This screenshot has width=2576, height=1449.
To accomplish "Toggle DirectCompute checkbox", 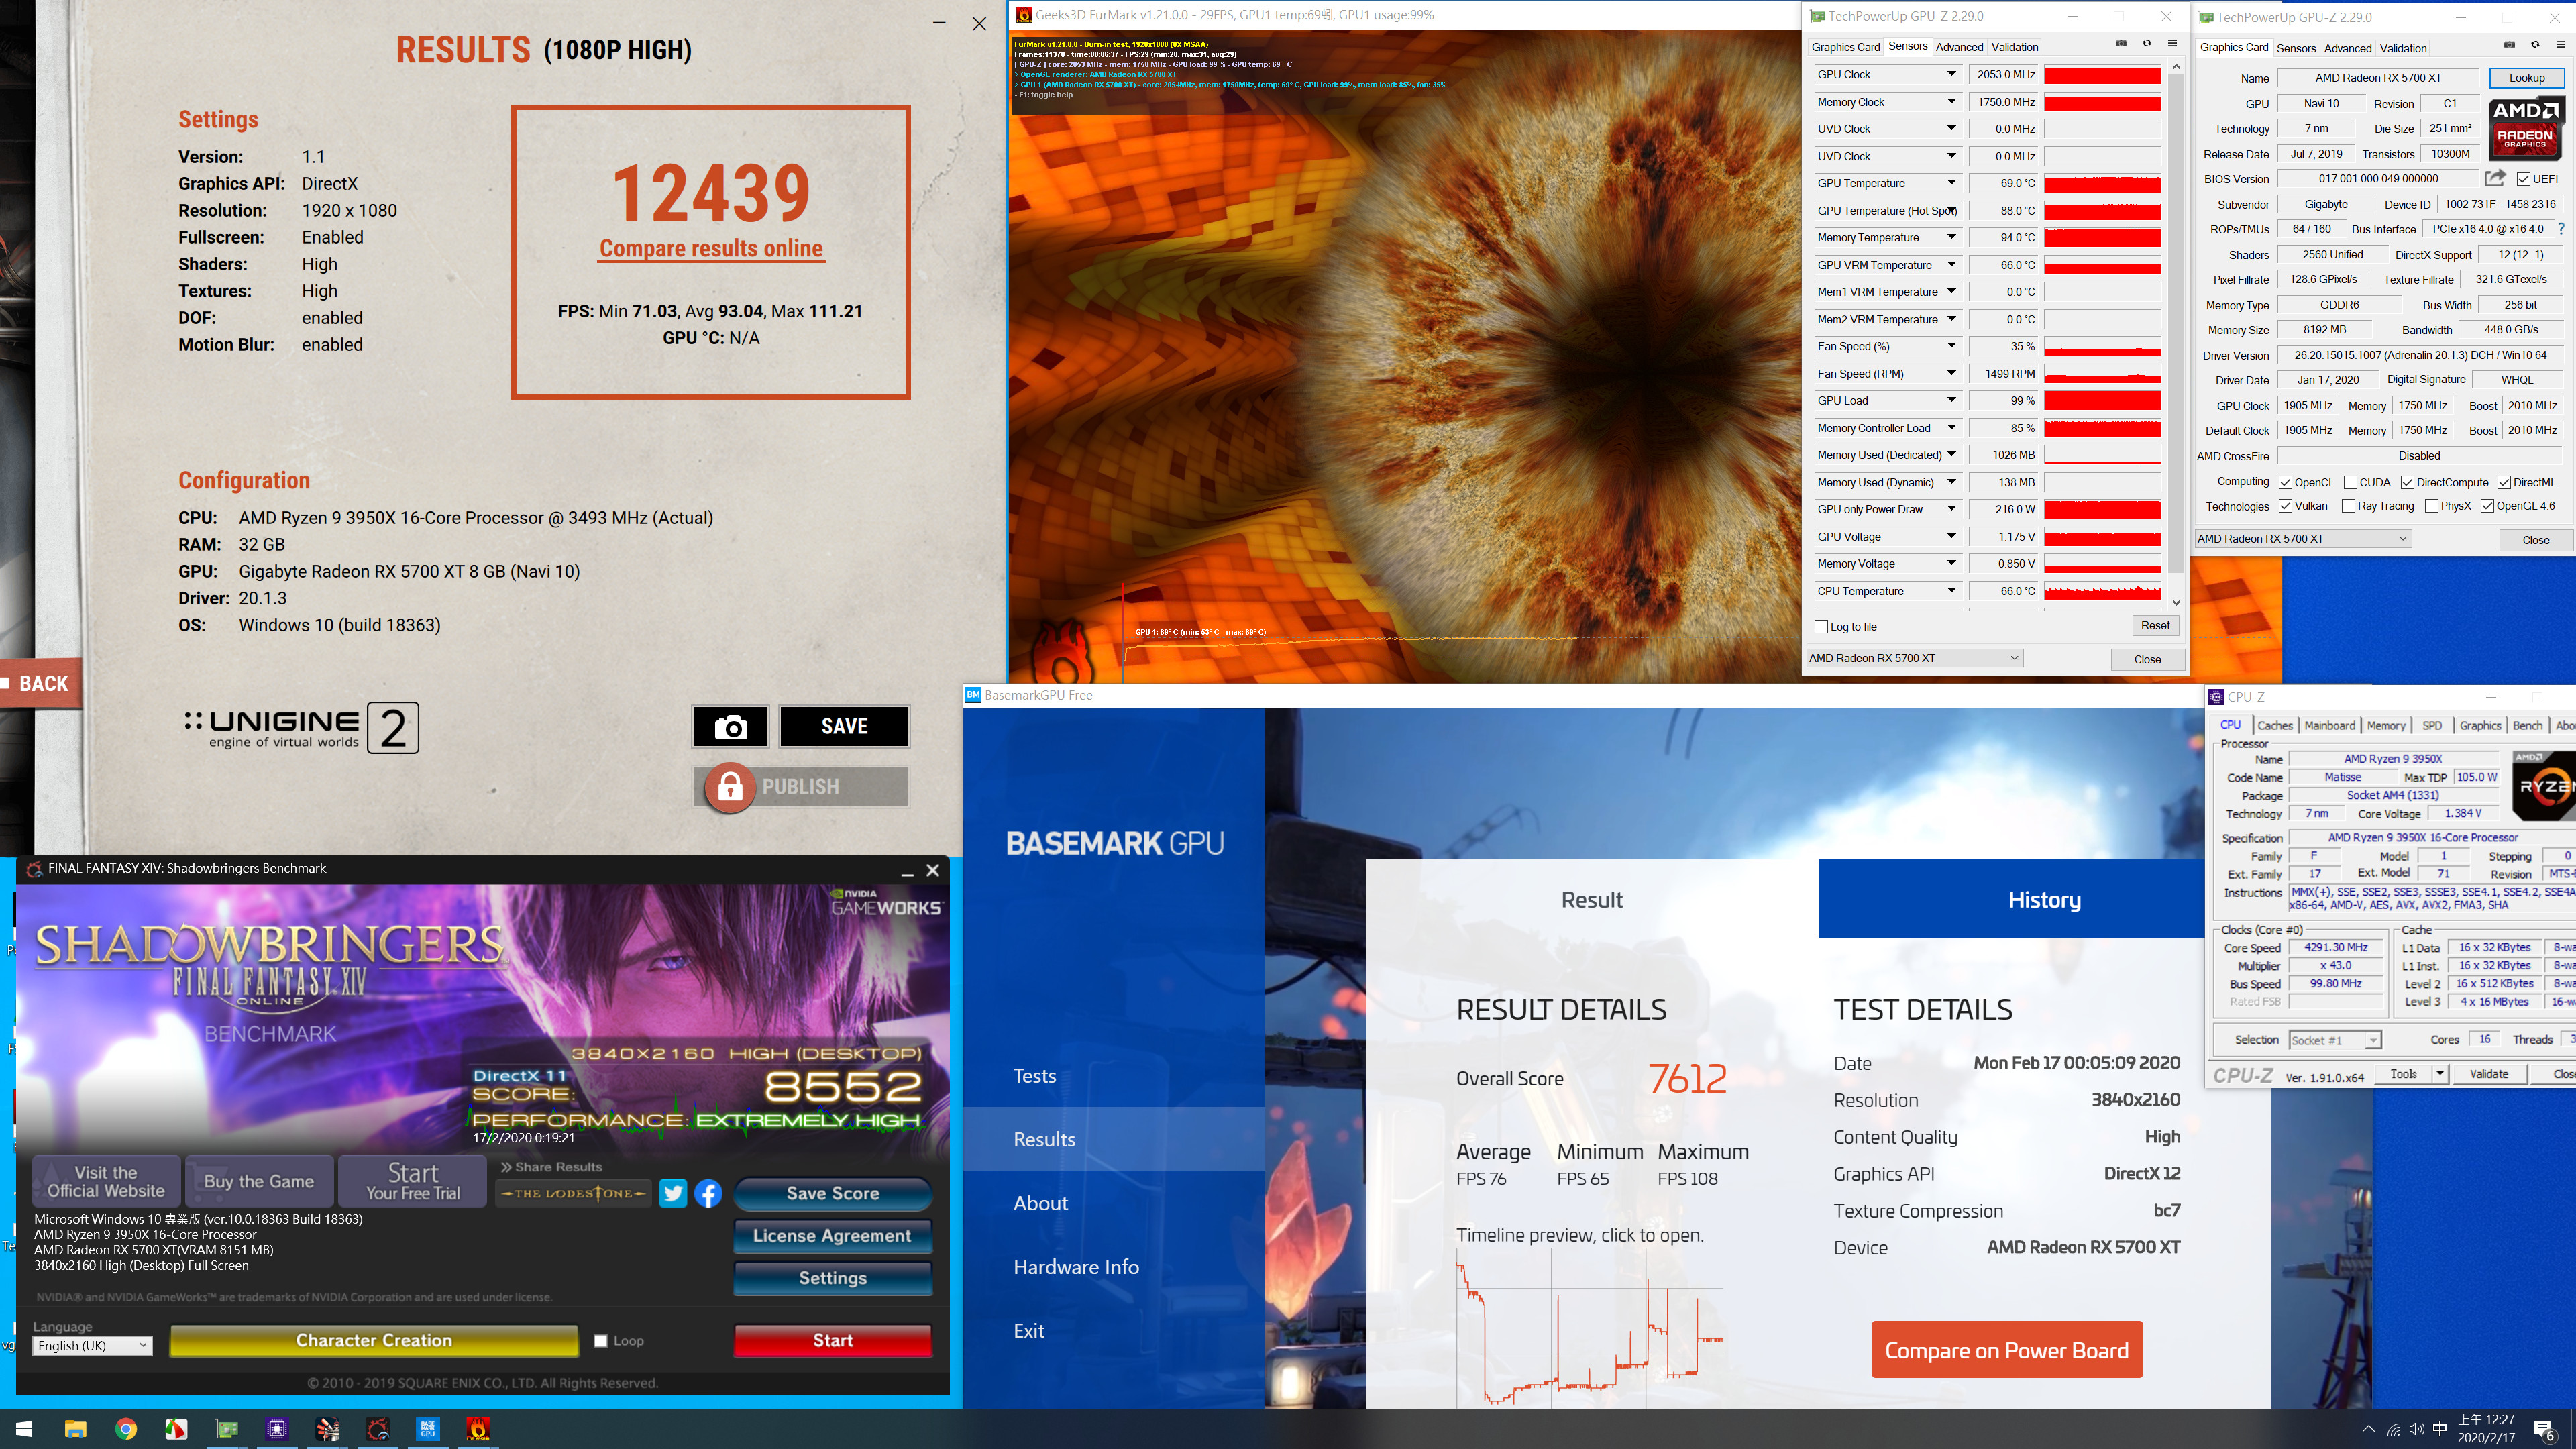I will [2407, 482].
